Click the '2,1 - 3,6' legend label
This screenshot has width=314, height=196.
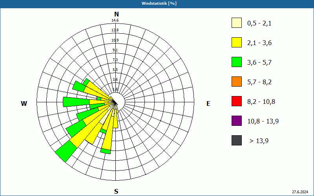point(259,43)
